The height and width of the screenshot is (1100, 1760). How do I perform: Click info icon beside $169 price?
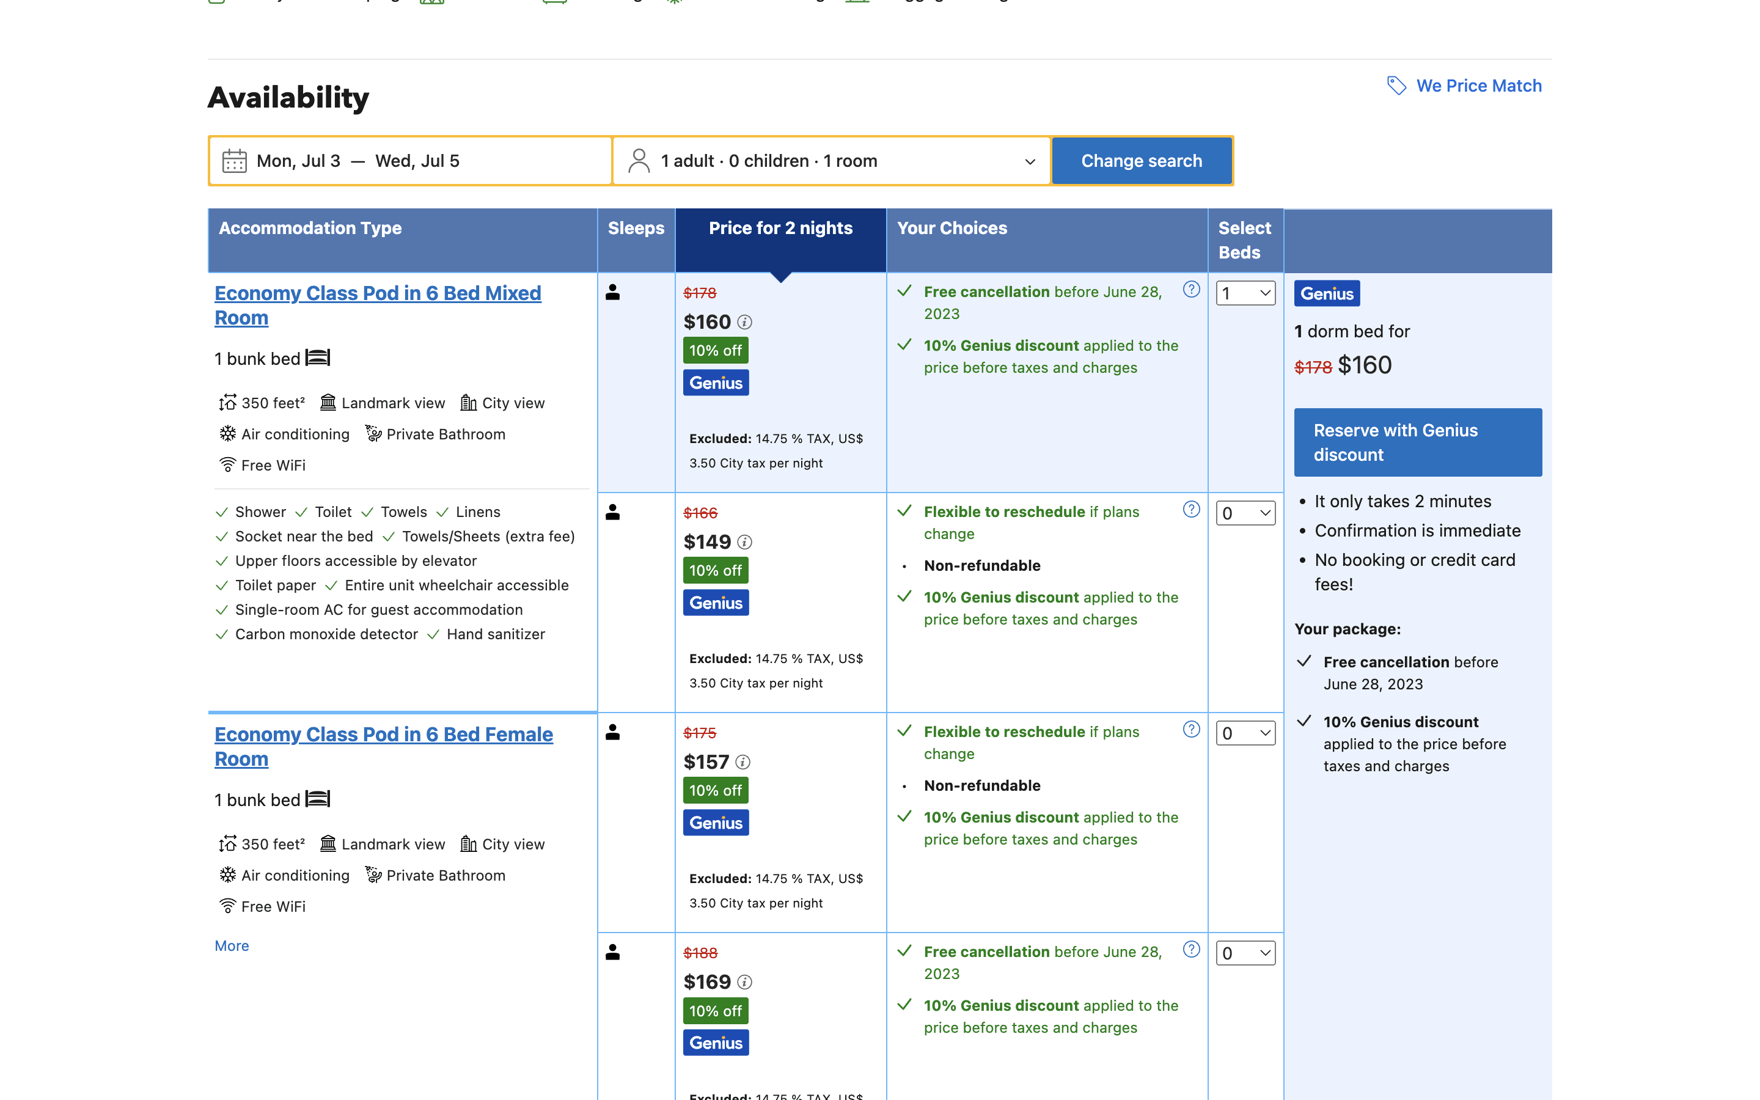coord(745,982)
